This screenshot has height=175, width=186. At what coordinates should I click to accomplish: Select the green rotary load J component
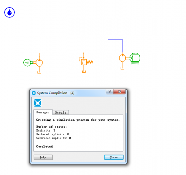pyautogui.click(x=135, y=58)
